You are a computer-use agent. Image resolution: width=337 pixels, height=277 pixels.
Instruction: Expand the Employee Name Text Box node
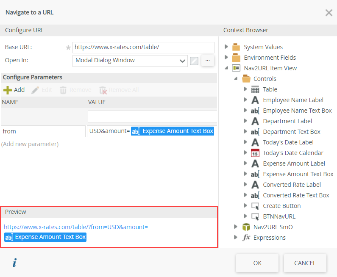tap(245, 111)
